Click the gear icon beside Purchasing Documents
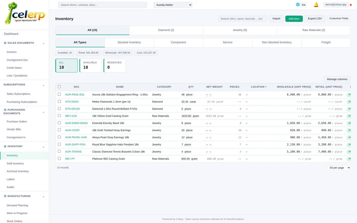The height and width of the screenshot is (223, 357). tap(5, 110)
